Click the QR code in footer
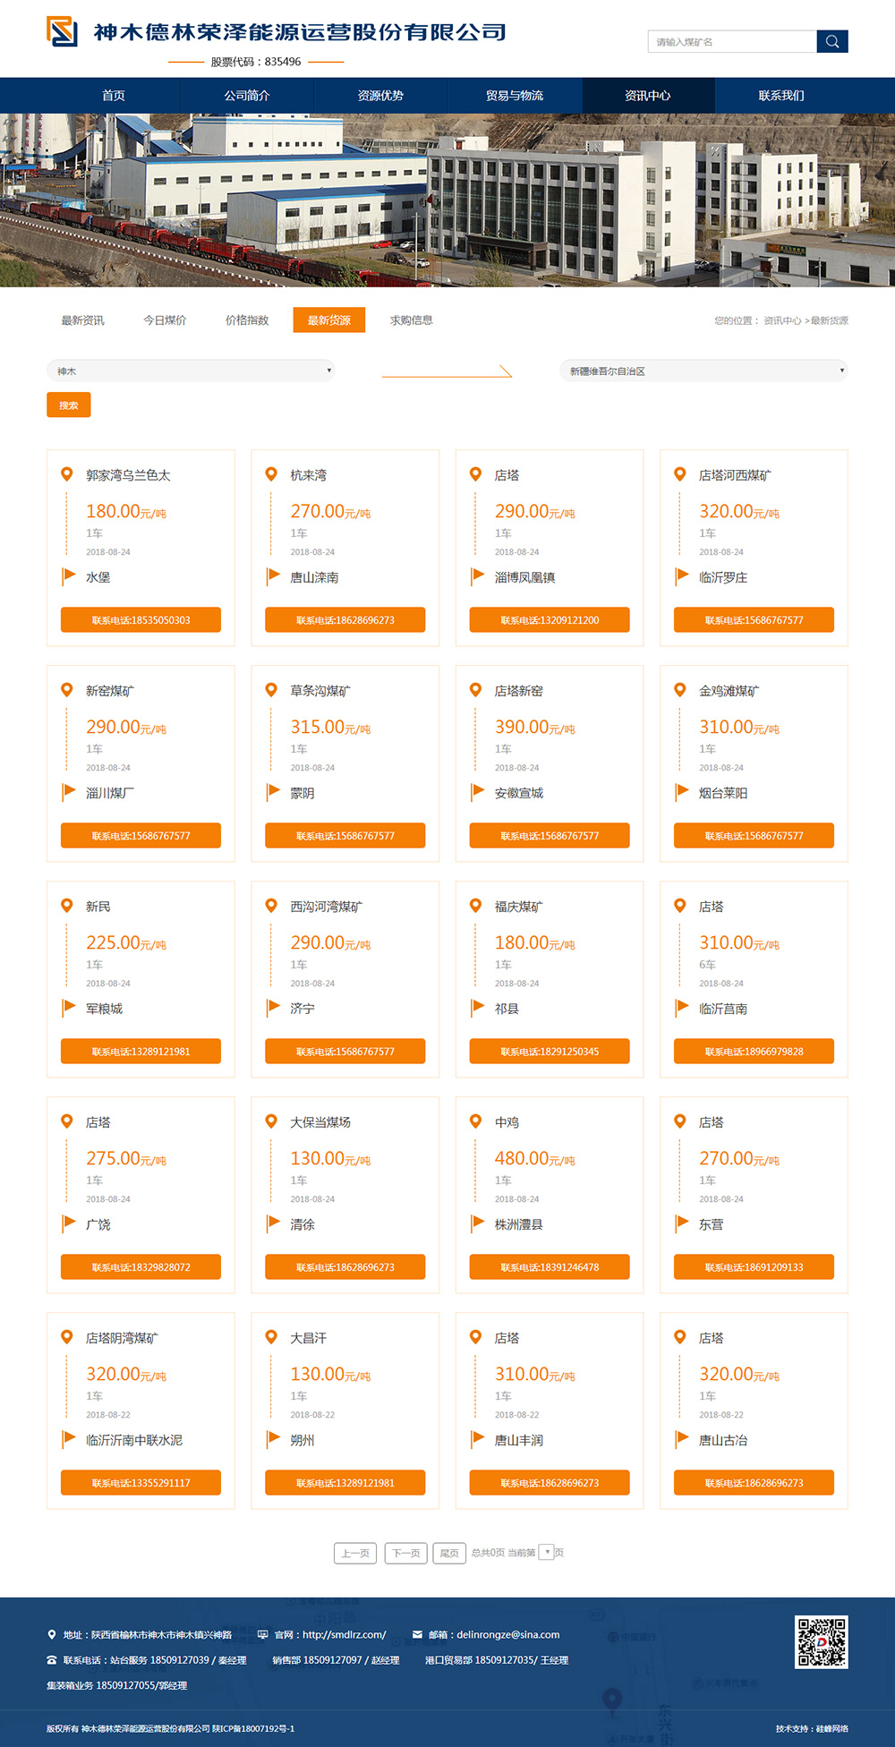The height and width of the screenshot is (1747, 895). coord(821,1641)
